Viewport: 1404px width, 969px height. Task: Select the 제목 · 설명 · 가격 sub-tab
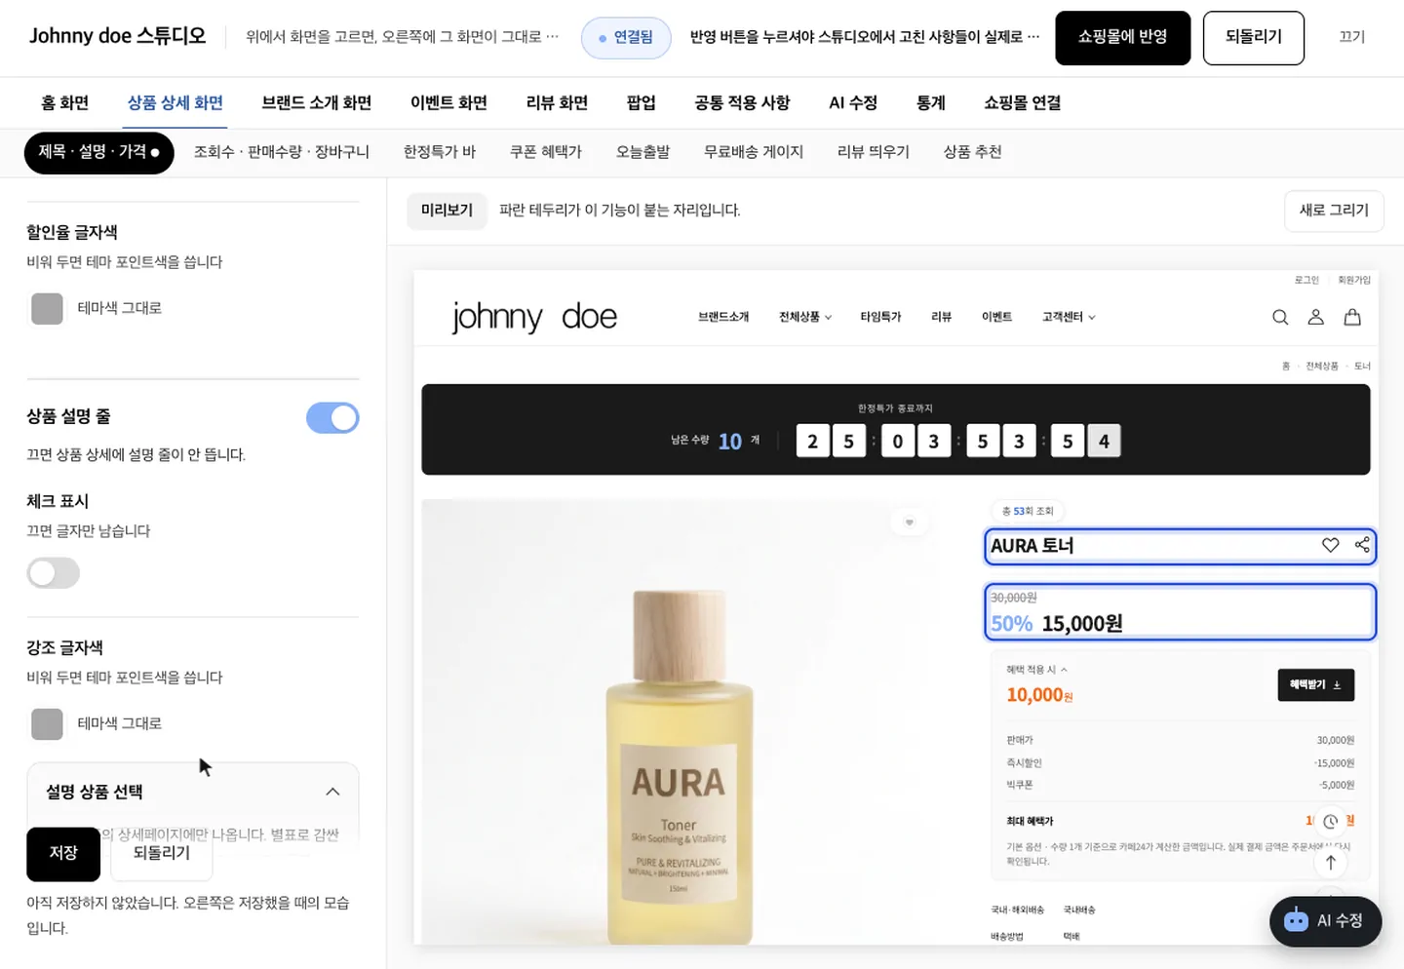point(99,152)
